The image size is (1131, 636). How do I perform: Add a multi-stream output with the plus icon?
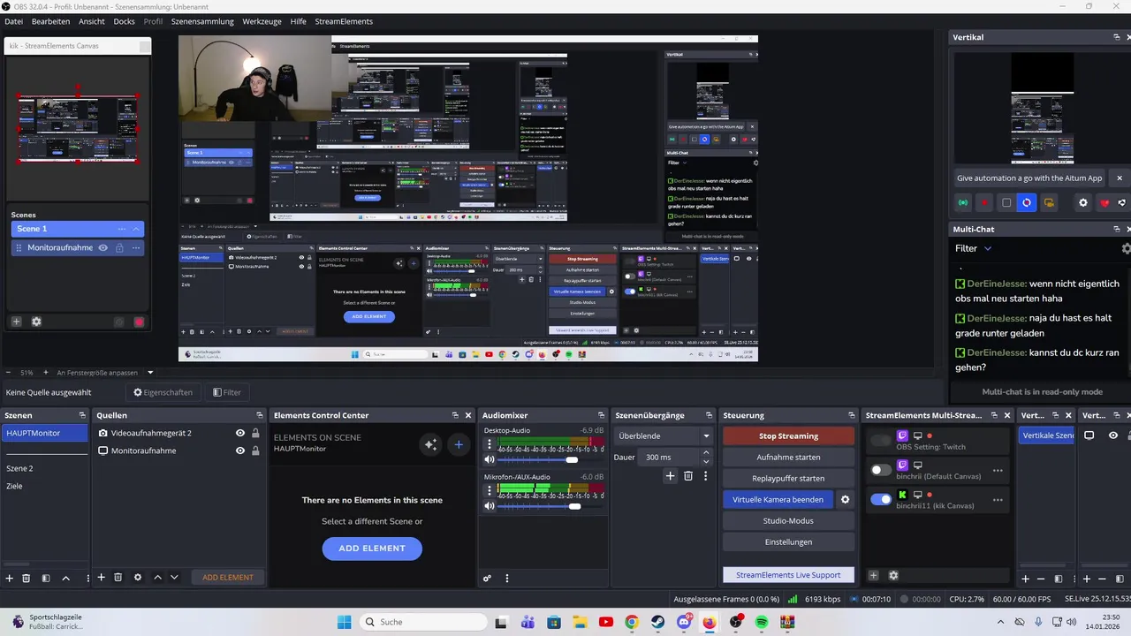[x=873, y=576]
